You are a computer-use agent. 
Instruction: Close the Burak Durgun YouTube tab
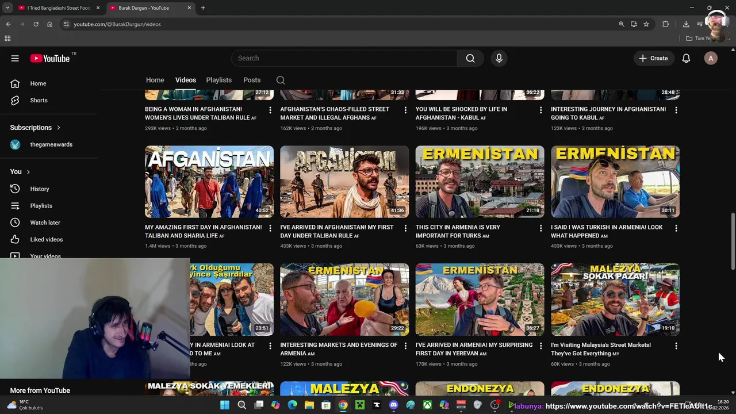point(189,8)
